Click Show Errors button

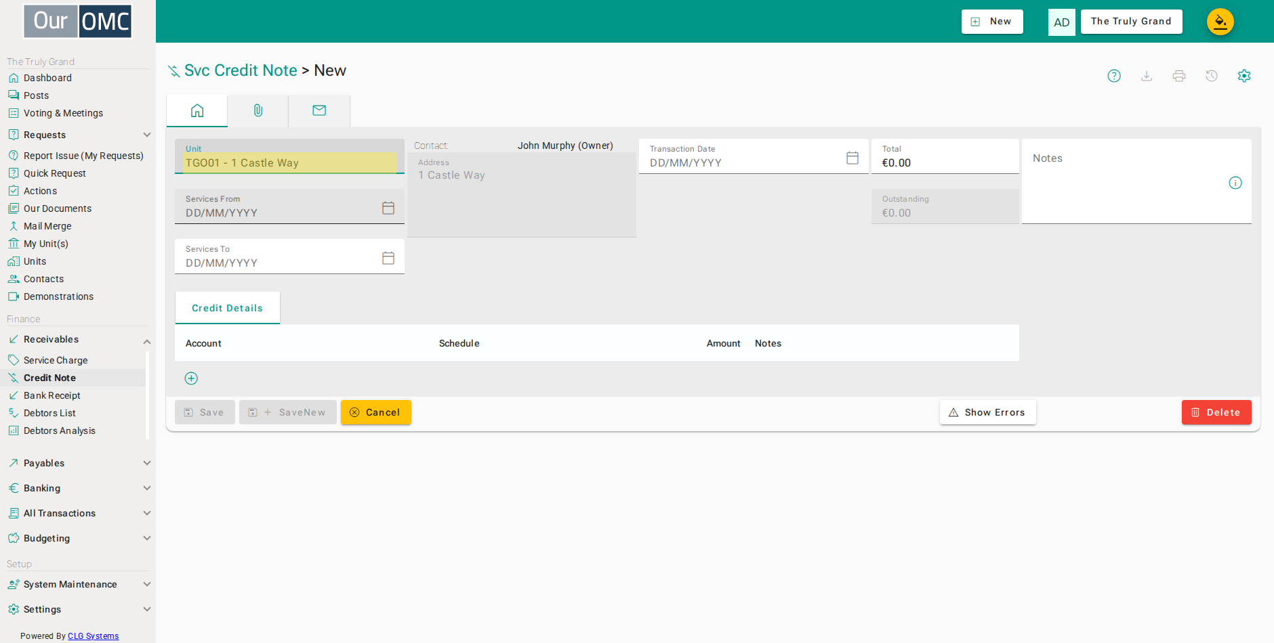(x=987, y=412)
